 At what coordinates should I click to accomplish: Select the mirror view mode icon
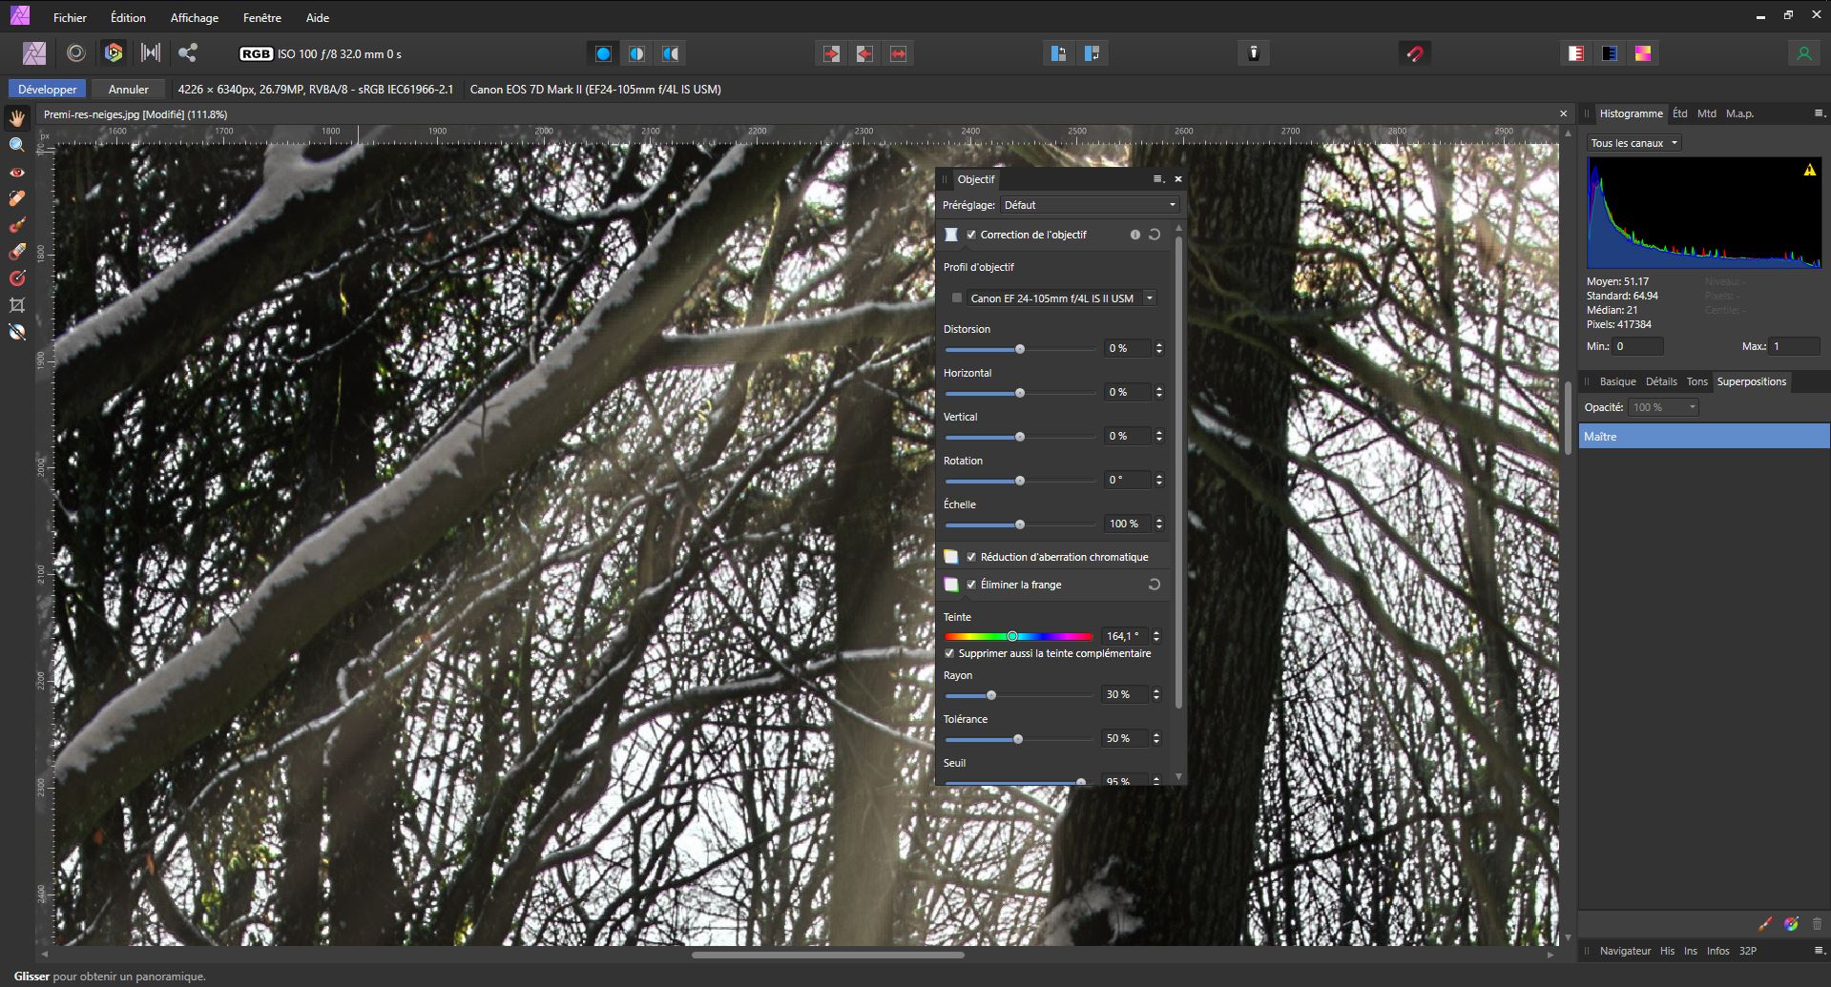click(x=671, y=53)
